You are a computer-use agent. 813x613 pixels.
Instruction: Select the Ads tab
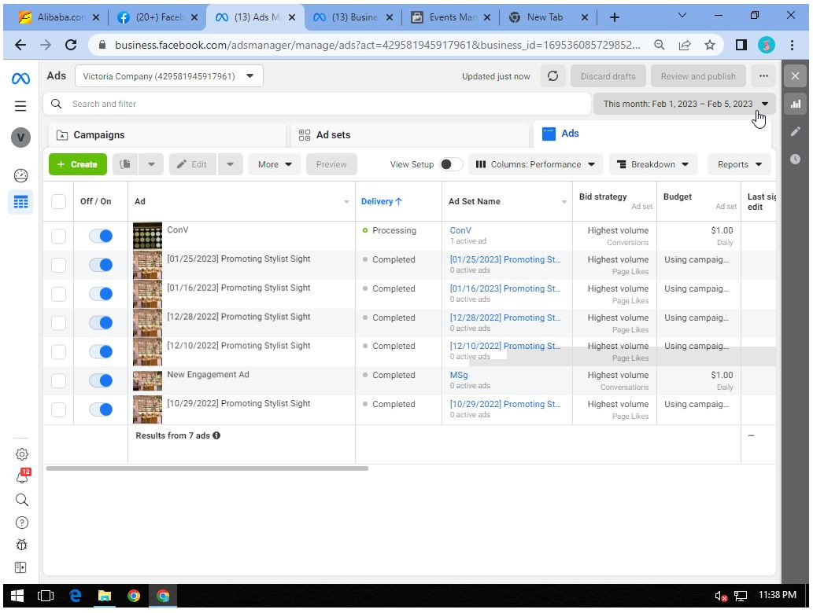[x=652, y=134]
